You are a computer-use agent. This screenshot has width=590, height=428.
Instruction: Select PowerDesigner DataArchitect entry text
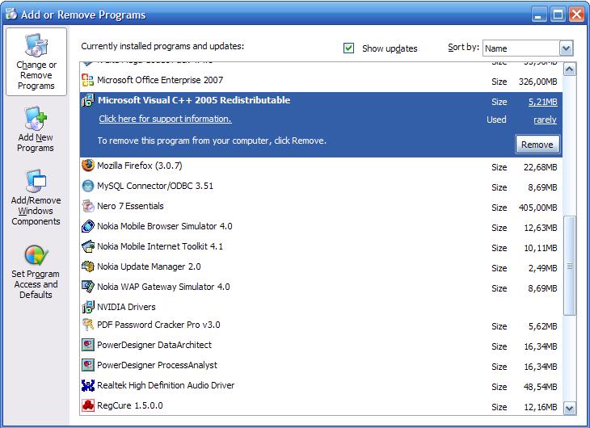point(154,345)
